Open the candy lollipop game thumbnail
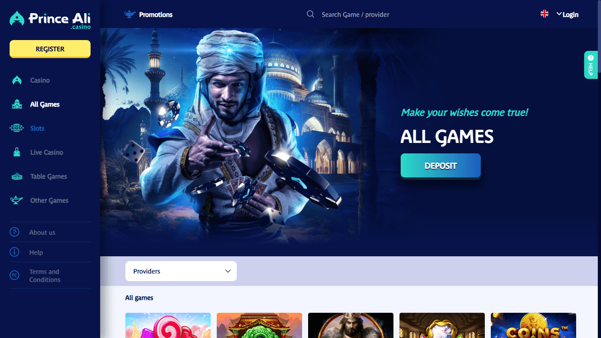601x338 pixels. 168,325
